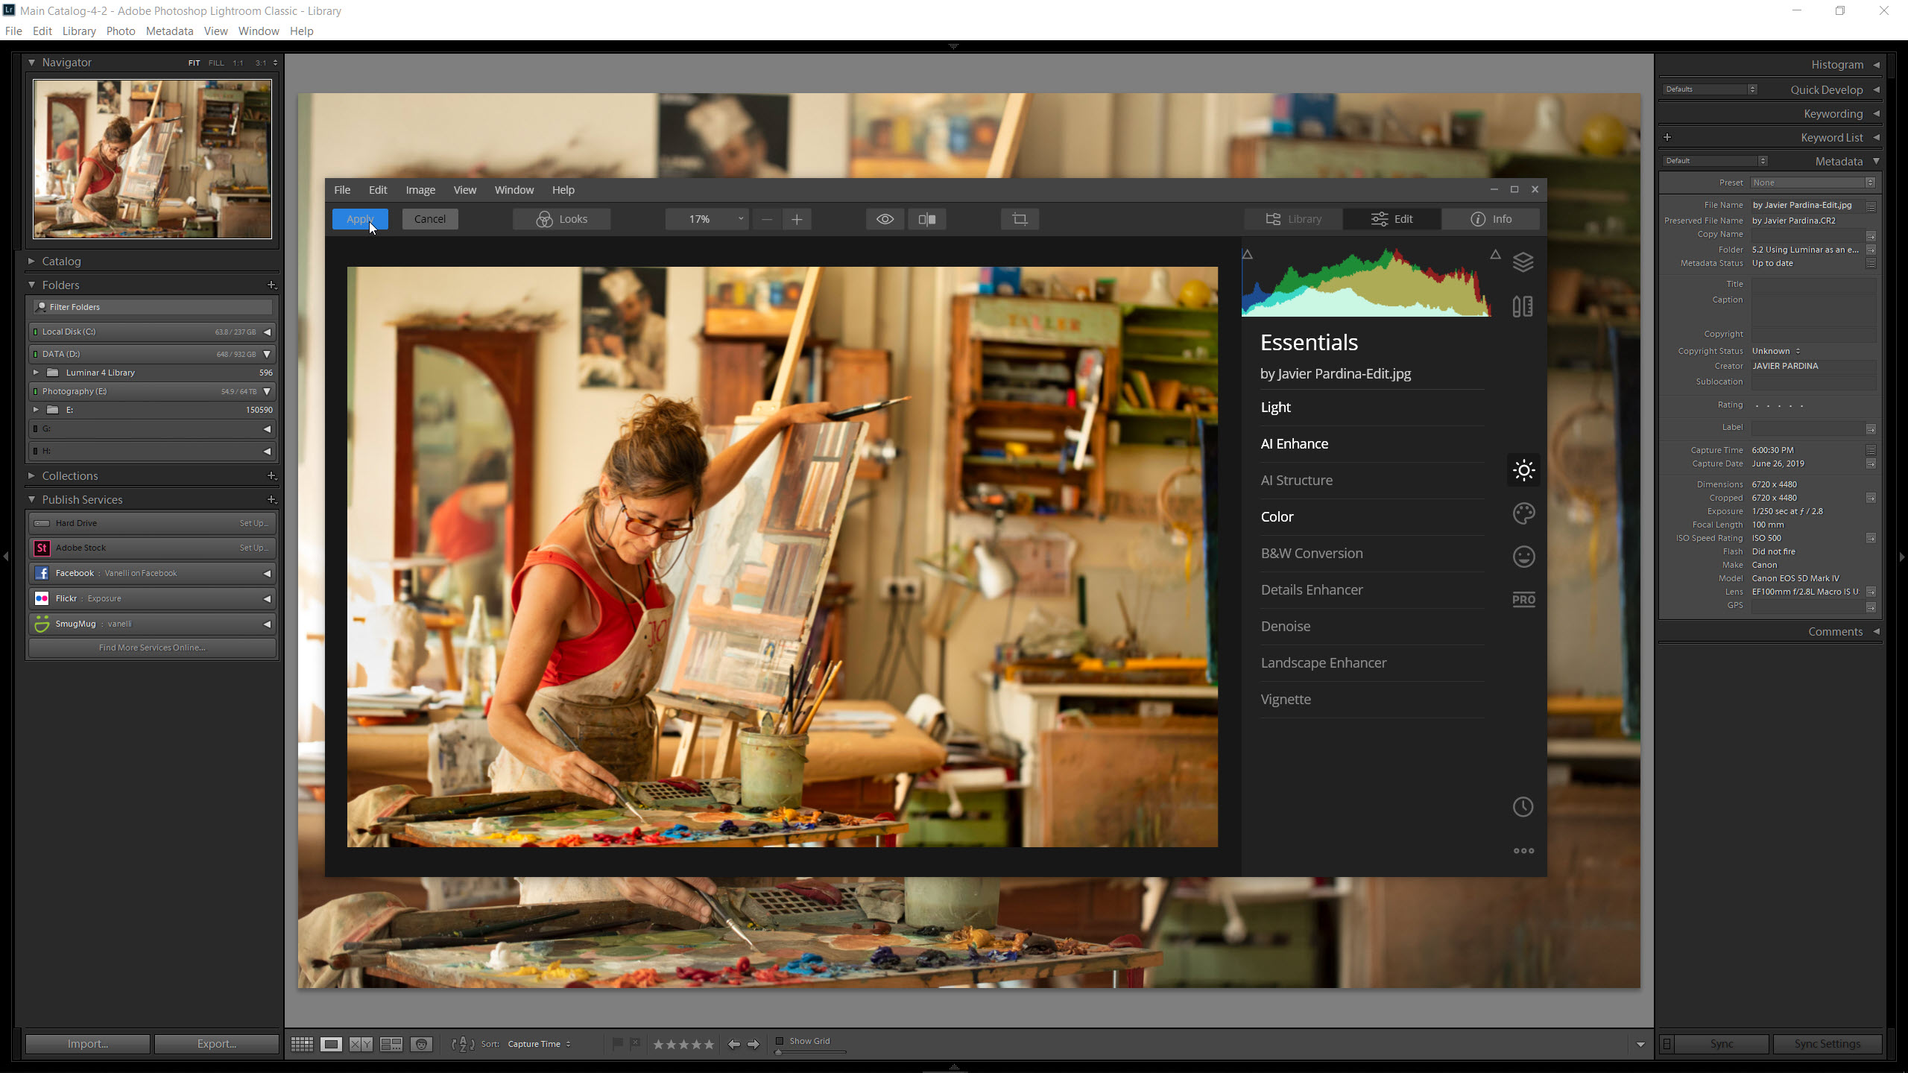
Task: Expand the Vignette panel section
Action: (x=1286, y=698)
